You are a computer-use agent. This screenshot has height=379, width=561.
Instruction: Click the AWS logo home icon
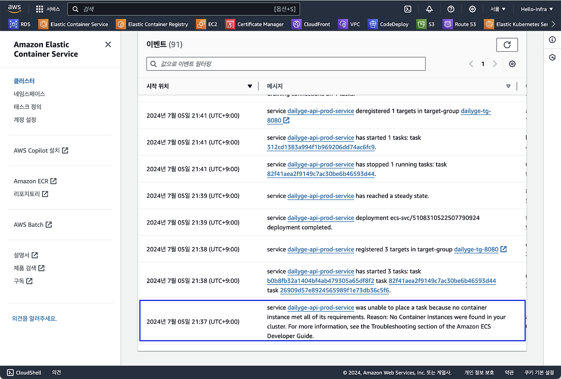(x=14, y=9)
